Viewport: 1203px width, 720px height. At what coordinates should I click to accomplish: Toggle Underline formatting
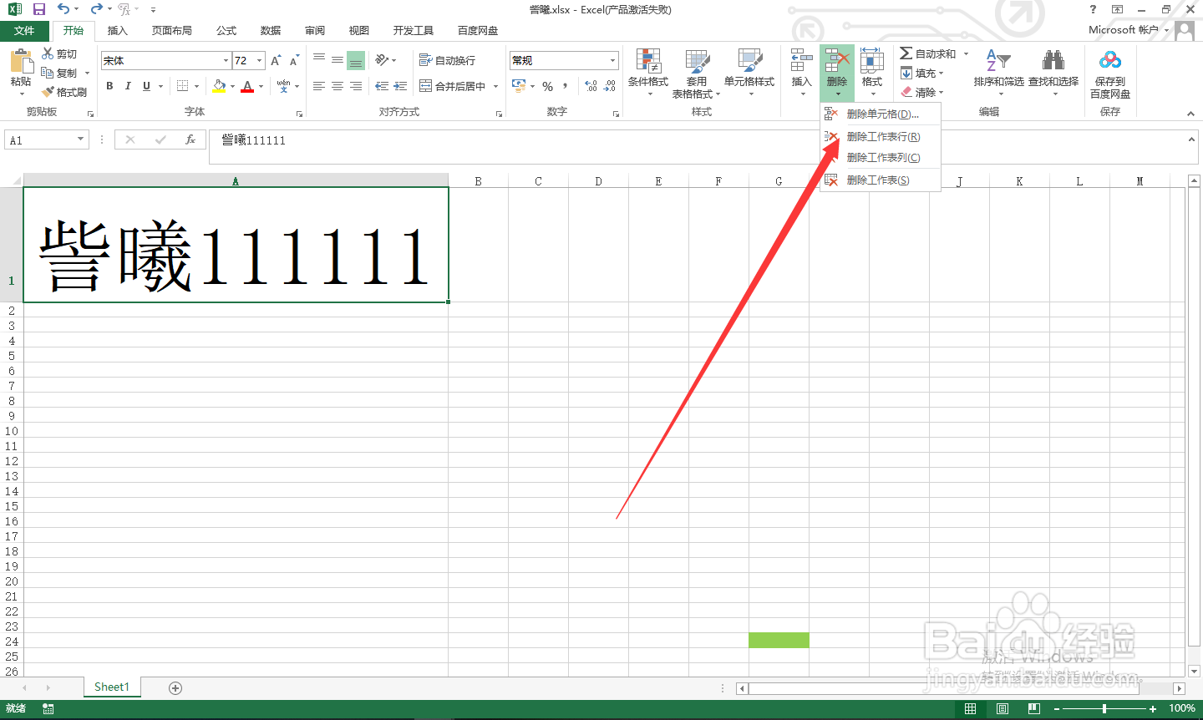147,86
